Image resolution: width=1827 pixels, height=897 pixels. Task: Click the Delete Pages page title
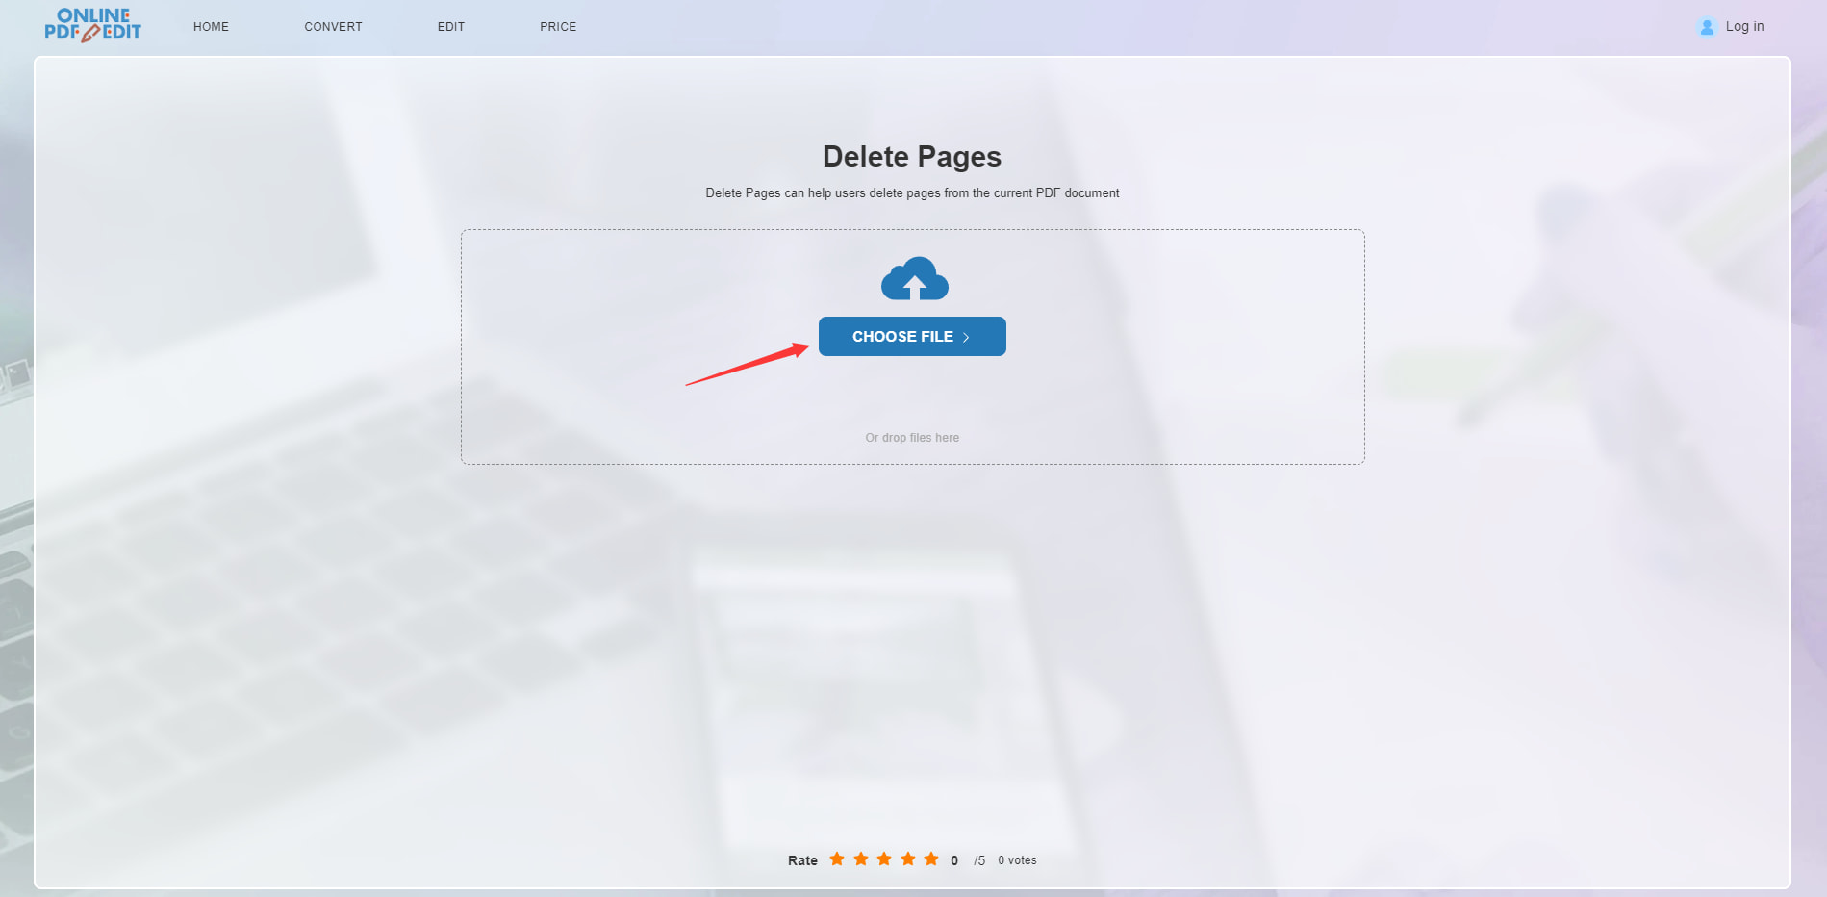pos(911,156)
